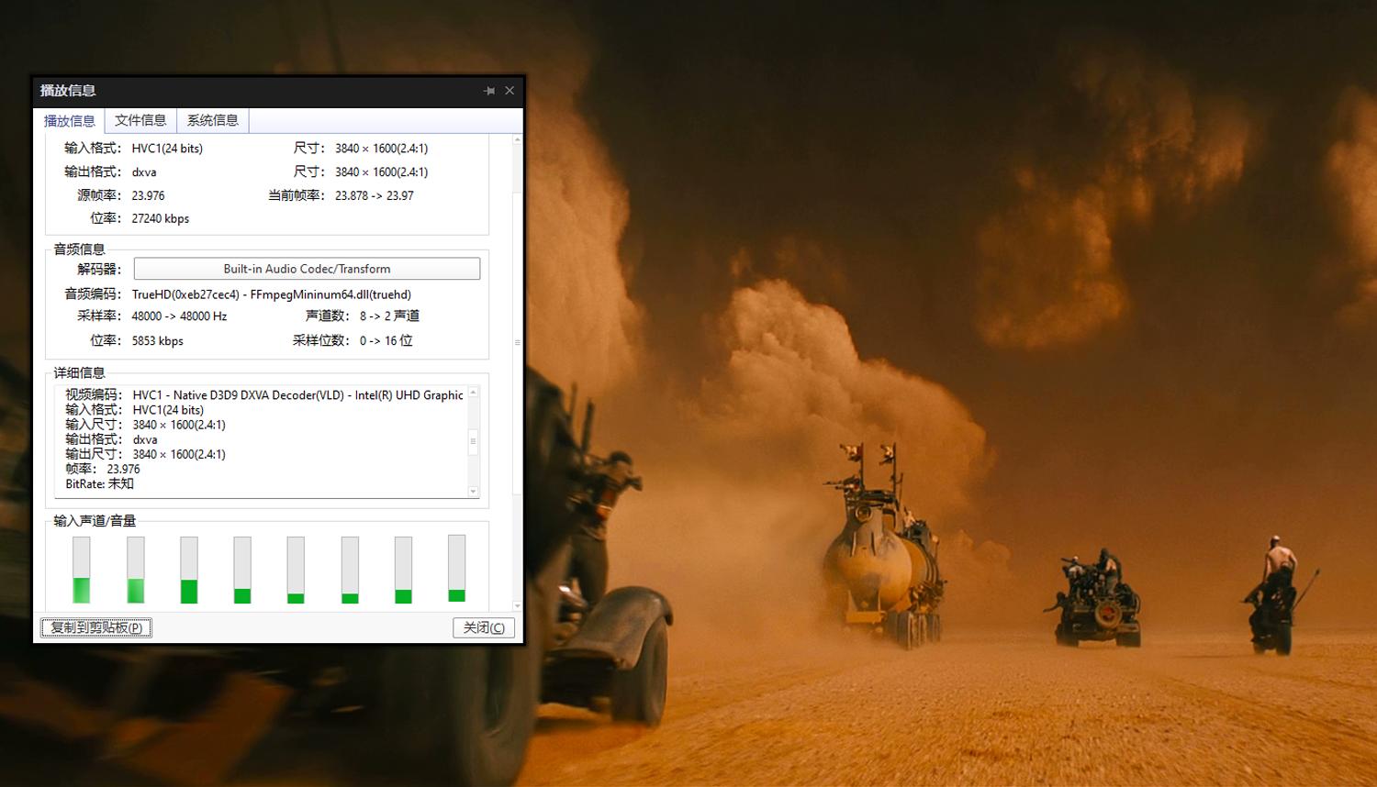The image size is (1377, 787).
Task: Click the first input channel volume meter
Action: (82, 570)
